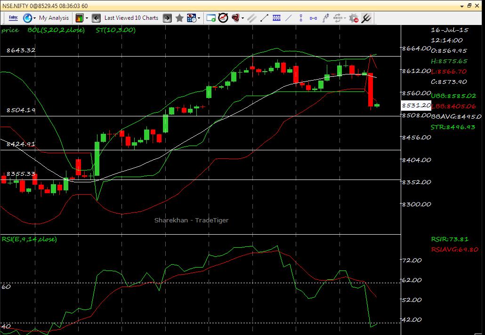Click the RSIR:73.81 reading

pyautogui.click(x=450, y=239)
